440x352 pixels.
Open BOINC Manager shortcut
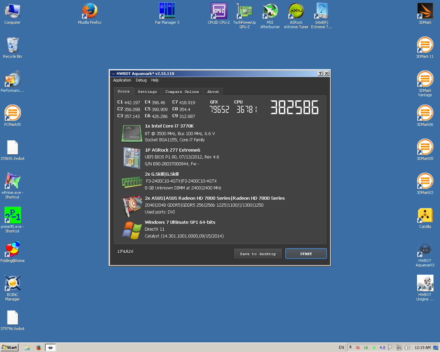[12, 288]
